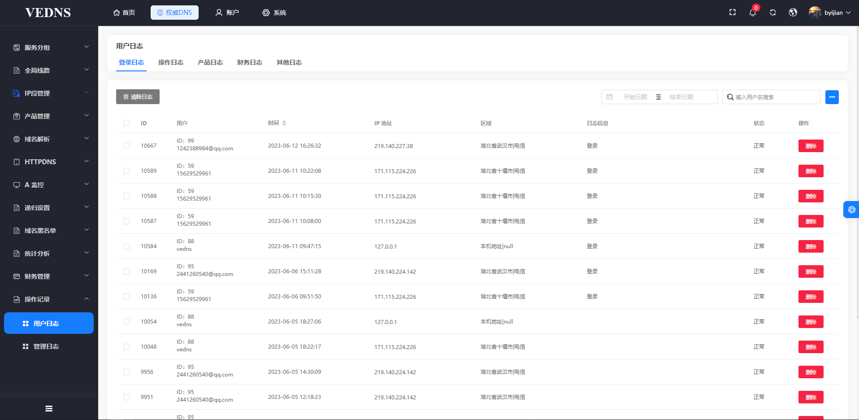The image size is (859, 420).
Task: Open the 账户 top menu
Action: click(x=227, y=13)
